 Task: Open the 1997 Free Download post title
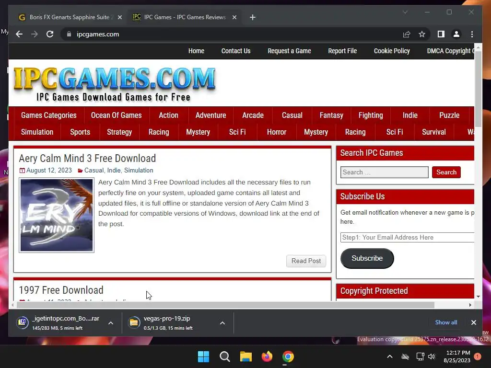point(61,290)
